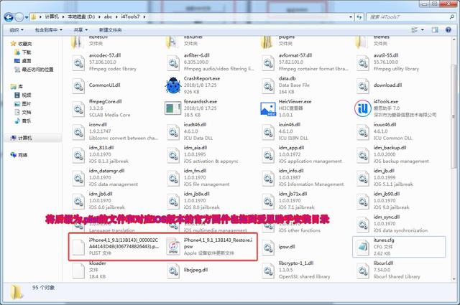Viewport: 460px width, 305px height.
Task: Open the address bar history dropdown arrow
Action: (351, 17)
